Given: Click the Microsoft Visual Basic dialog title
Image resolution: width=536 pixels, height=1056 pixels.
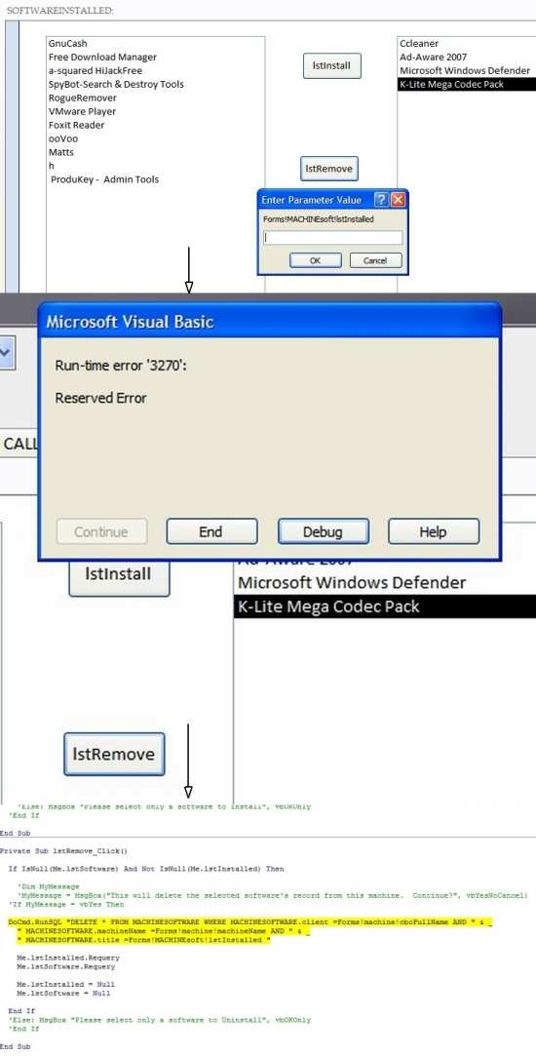Looking at the screenshot, I should [130, 322].
